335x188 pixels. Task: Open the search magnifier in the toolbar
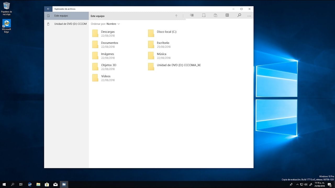tap(239, 15)
